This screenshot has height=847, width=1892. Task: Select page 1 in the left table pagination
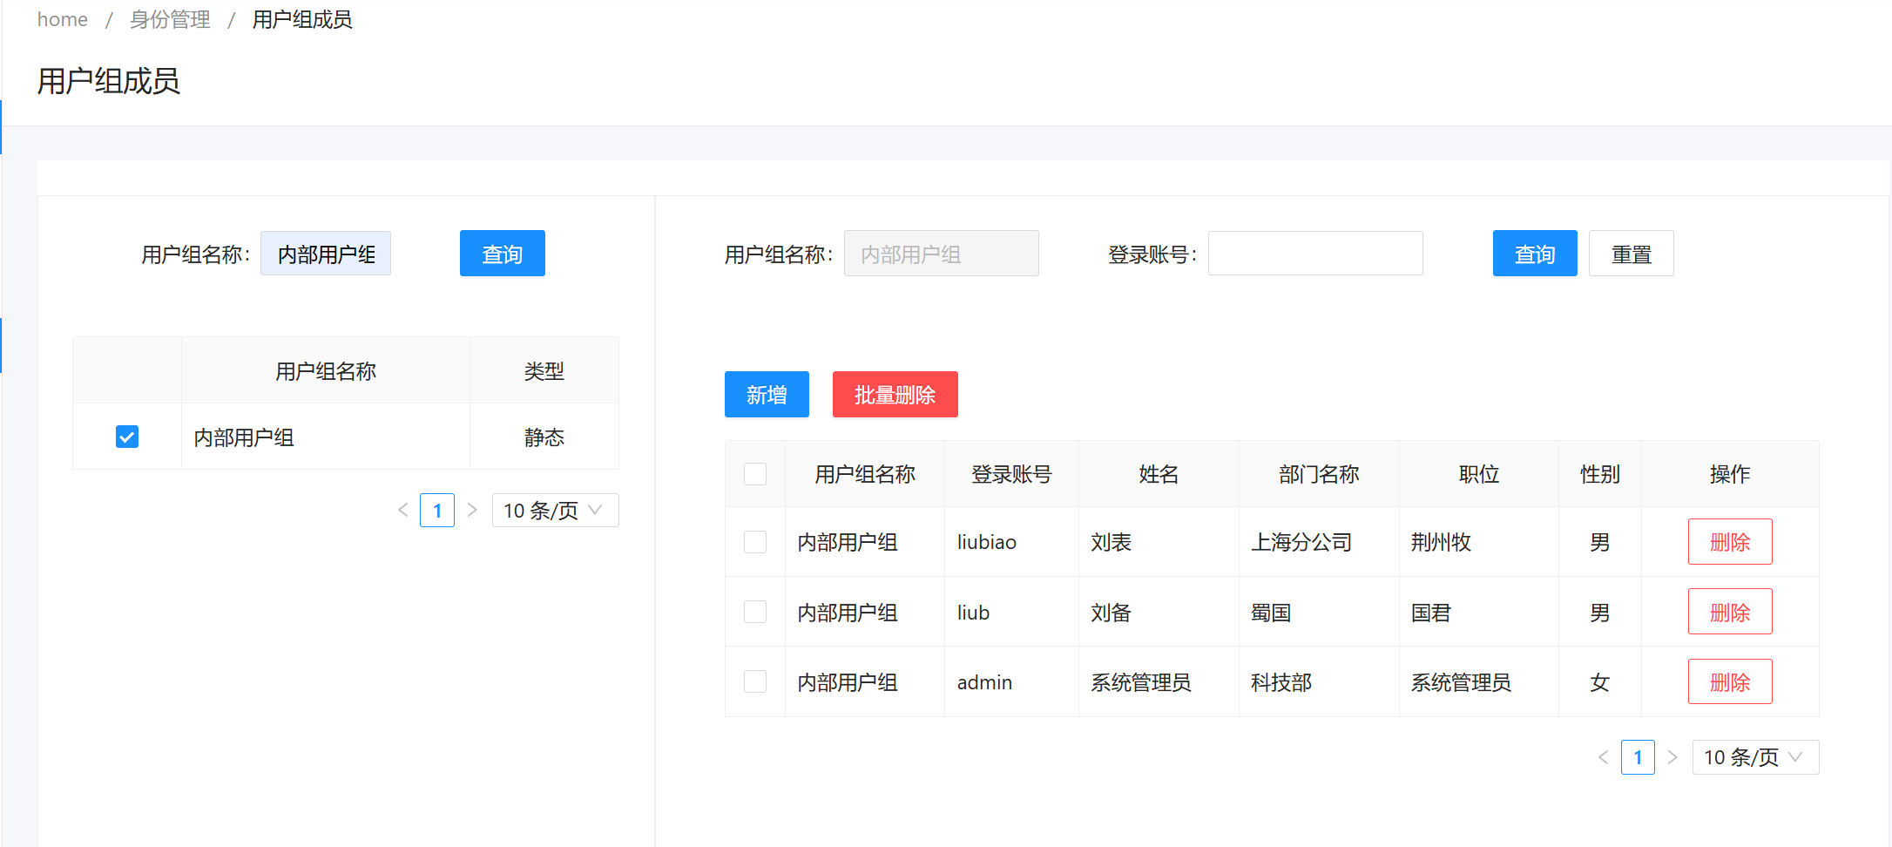point(437,510)
